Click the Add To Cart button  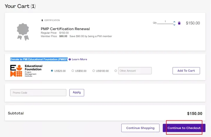pyautogui.click(x=186, y=71)
